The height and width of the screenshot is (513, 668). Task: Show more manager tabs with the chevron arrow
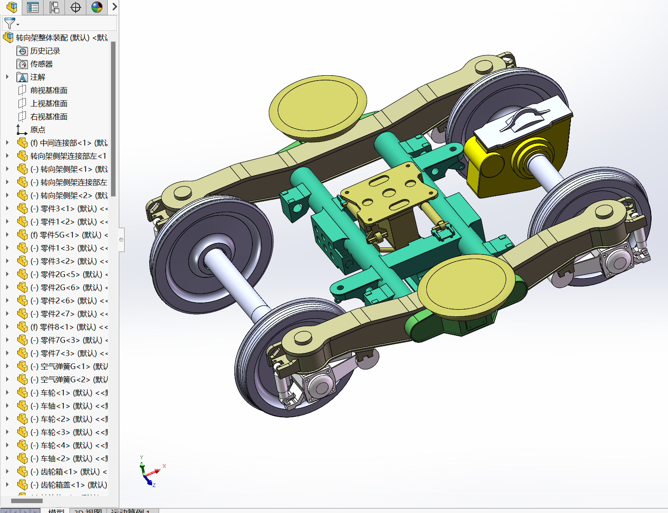tap(115, 7)
